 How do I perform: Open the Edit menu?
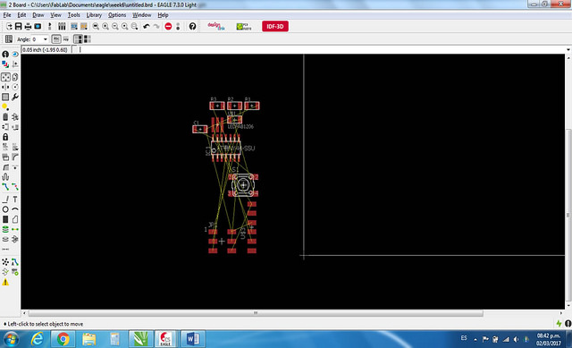[21, 15]
